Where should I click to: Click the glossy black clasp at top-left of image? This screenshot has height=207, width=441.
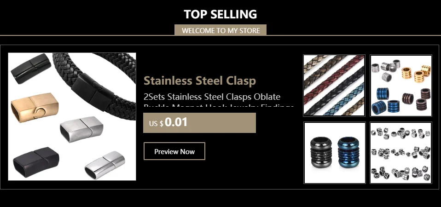point(31,69)
